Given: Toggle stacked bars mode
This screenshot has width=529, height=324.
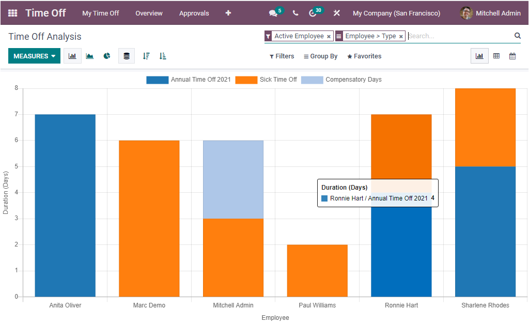Looking at the screenshot, I should (x=127, y=56).
